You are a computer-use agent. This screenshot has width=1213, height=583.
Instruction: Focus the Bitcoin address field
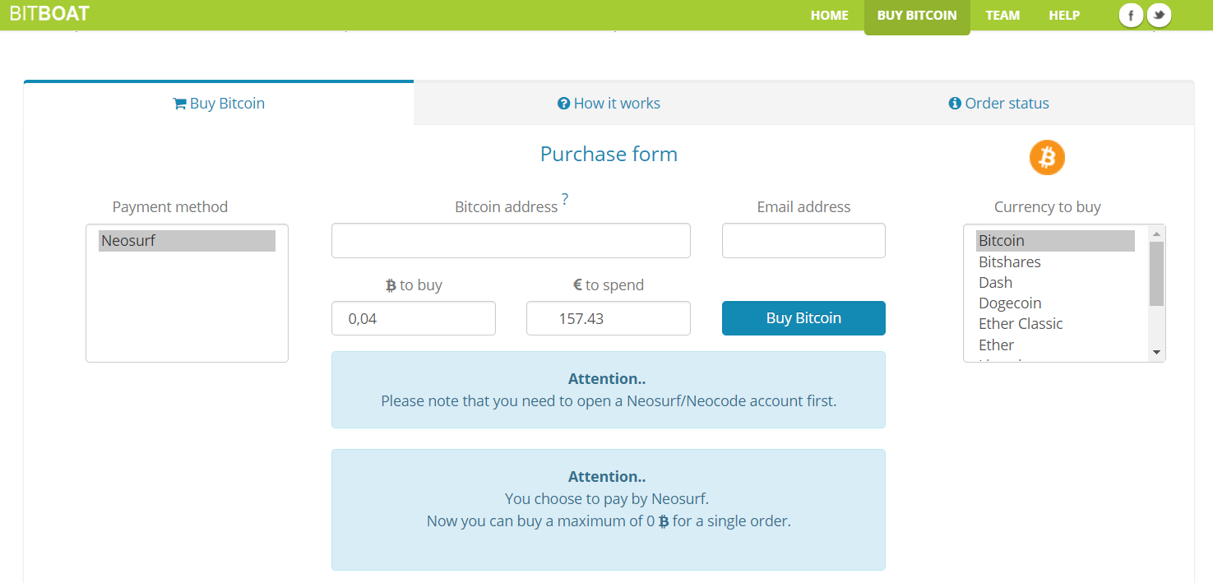pyautogui.click(x=511, y=241)
